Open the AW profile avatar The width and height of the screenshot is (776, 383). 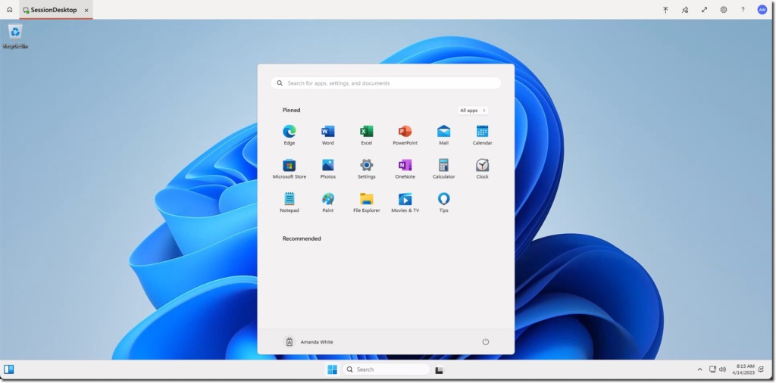pyautogui.click(x=762, y=10)
